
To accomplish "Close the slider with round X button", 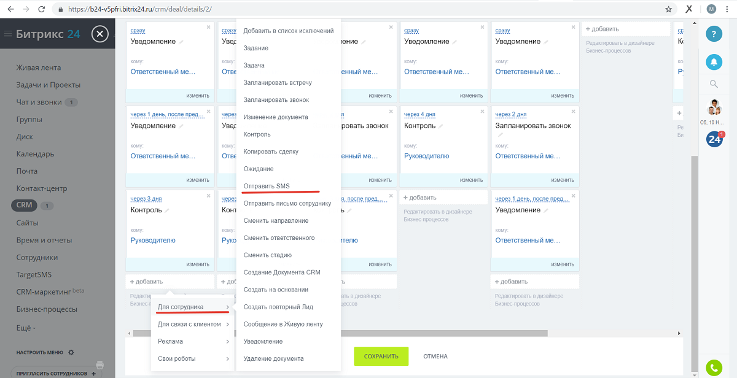I will pyautogui.click(x=100, y=34).
